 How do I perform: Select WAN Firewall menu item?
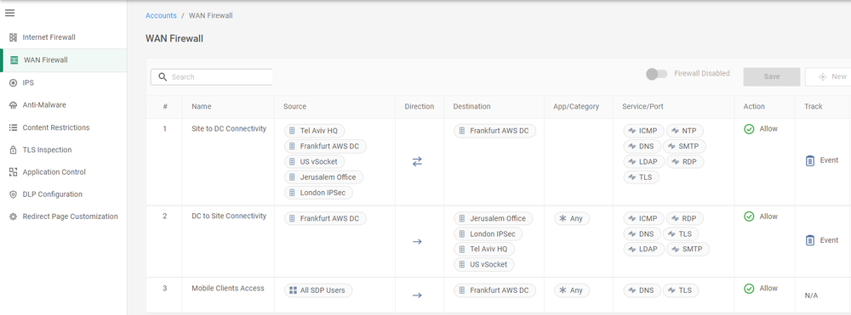click(64, 60)
